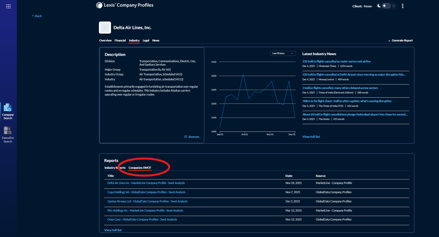Click the Lexis Company Profiles logo

tap(125, 5)
